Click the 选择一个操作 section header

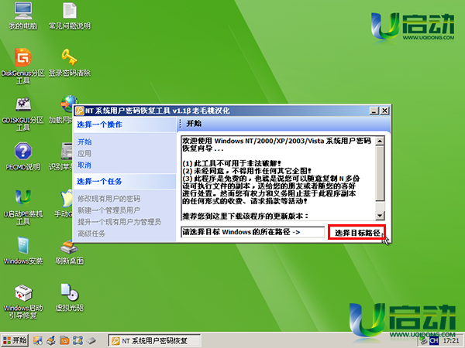pos(125,125)
